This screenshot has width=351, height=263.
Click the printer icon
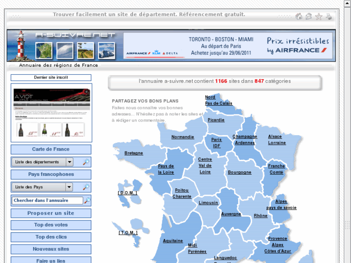(329, 16)
